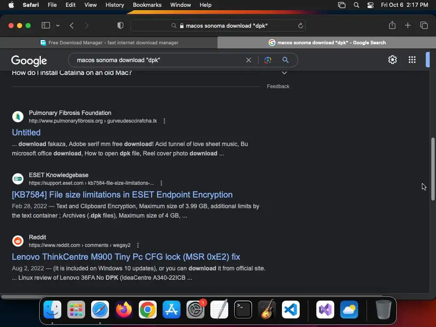Go to Google homepage via logo

29,60
